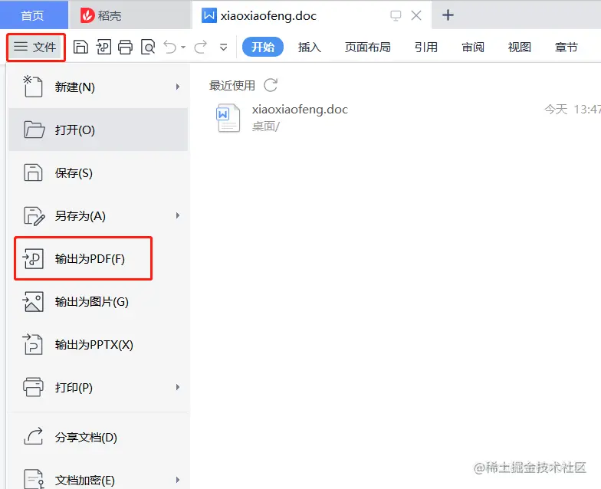601x489 pixels.
Task: Expand the 文档加密(E) submenu arrow
Action: pyautogui.click(x=178, y=480)
